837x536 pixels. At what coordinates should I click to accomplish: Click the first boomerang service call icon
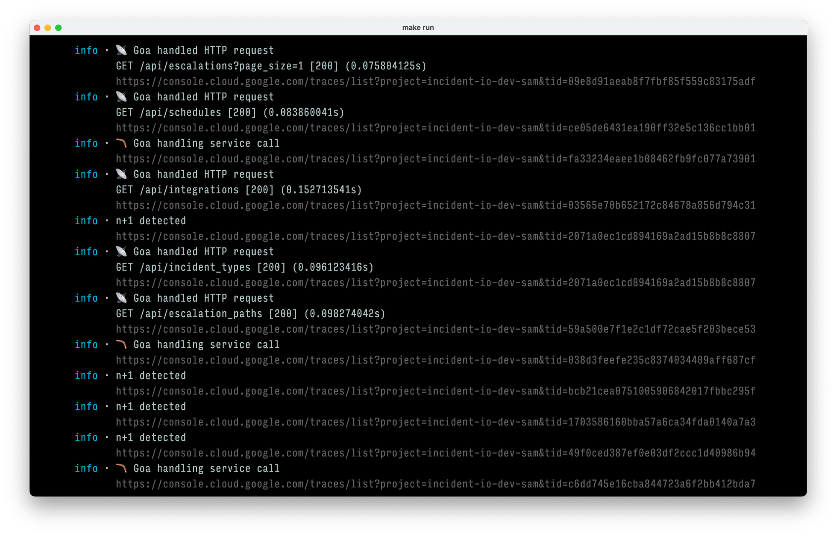(x=121, y=143)
